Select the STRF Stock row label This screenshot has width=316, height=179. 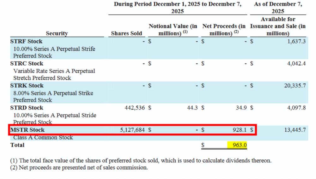click(x=26, y=41)
